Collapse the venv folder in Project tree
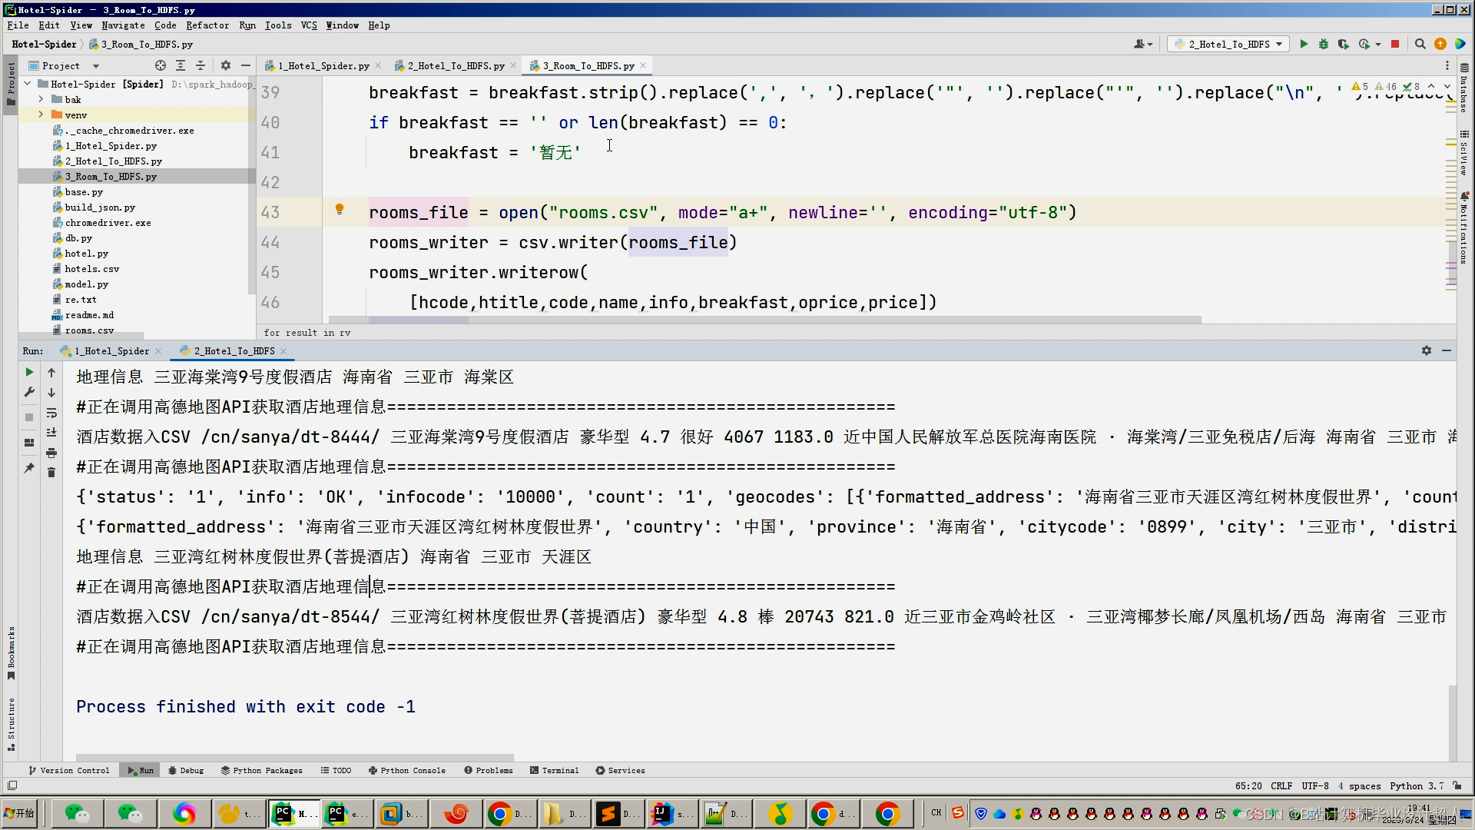The height and width of the screenshot is (830, 1475). [40, 115]
